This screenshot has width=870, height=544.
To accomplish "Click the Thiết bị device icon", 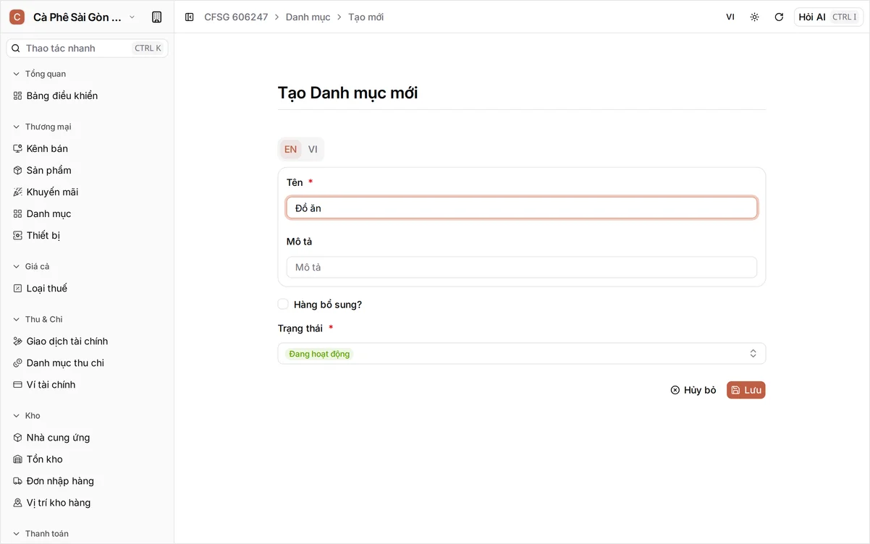I will tap(18, 235).
